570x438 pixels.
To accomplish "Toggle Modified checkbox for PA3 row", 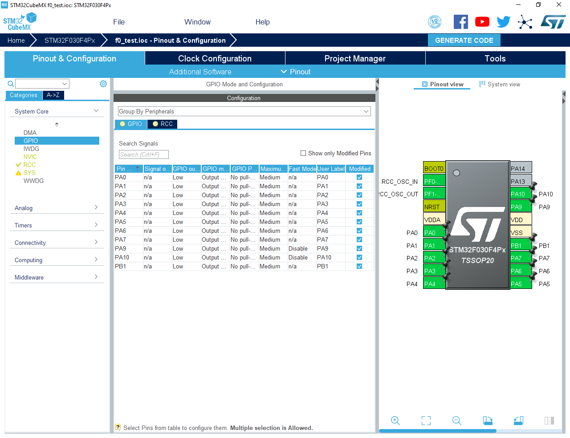I will (x=359, y=204).
